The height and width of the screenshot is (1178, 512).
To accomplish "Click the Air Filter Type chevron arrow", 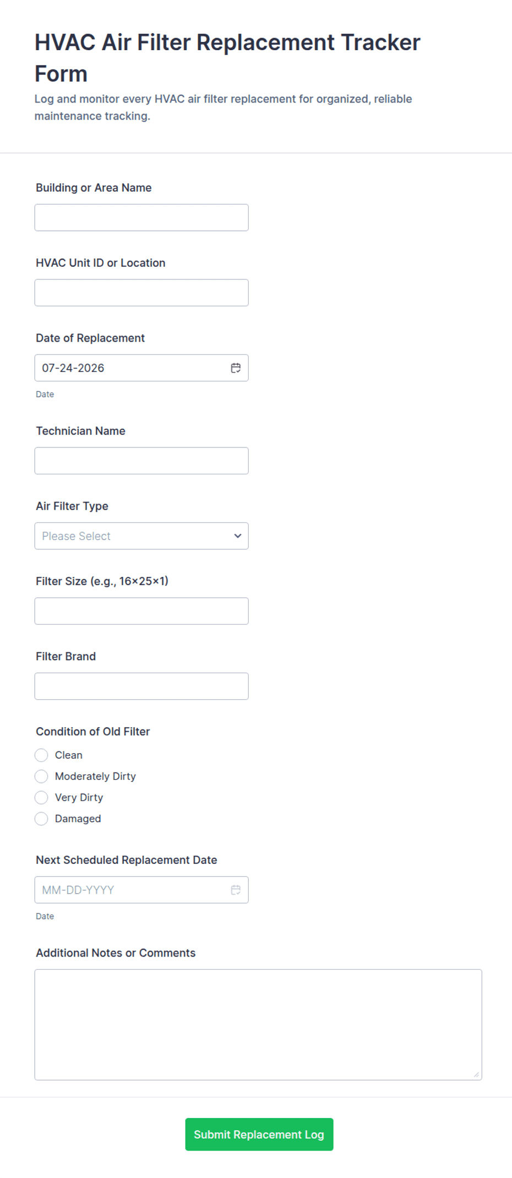I will [238, 536].
